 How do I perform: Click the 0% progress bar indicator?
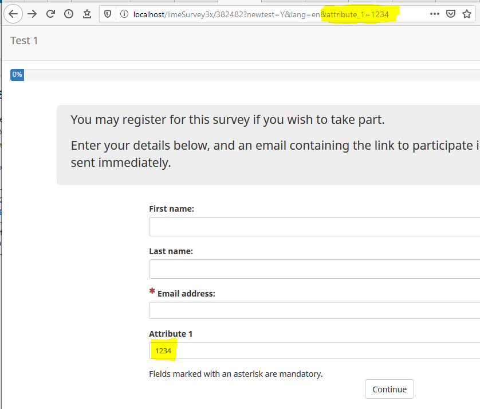pyautogui.click(x=17, y=75)
